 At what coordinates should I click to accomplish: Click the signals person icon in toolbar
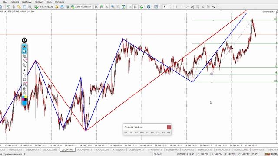pos(62,7)
